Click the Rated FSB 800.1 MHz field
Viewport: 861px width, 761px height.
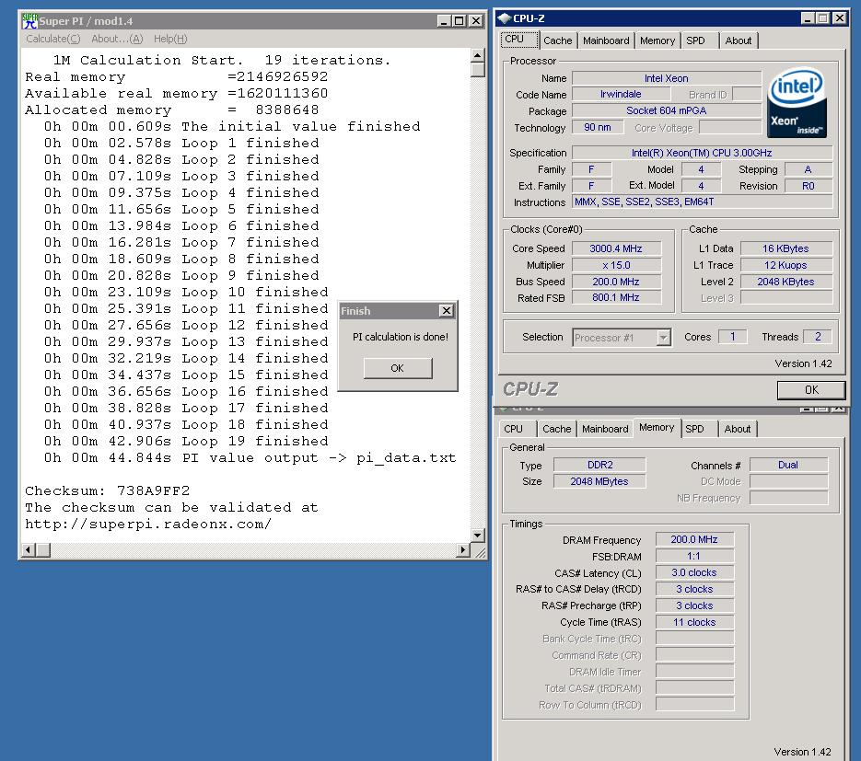[x=616, y=297]
